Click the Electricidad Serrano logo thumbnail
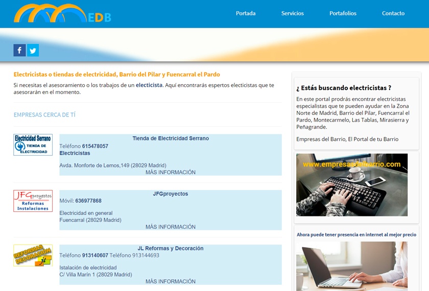The image size is (429, 291). click(x=33, y=144)
